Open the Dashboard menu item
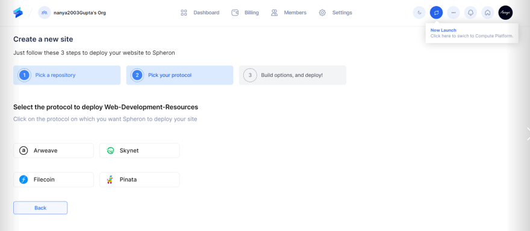 [x=200, y=13]
